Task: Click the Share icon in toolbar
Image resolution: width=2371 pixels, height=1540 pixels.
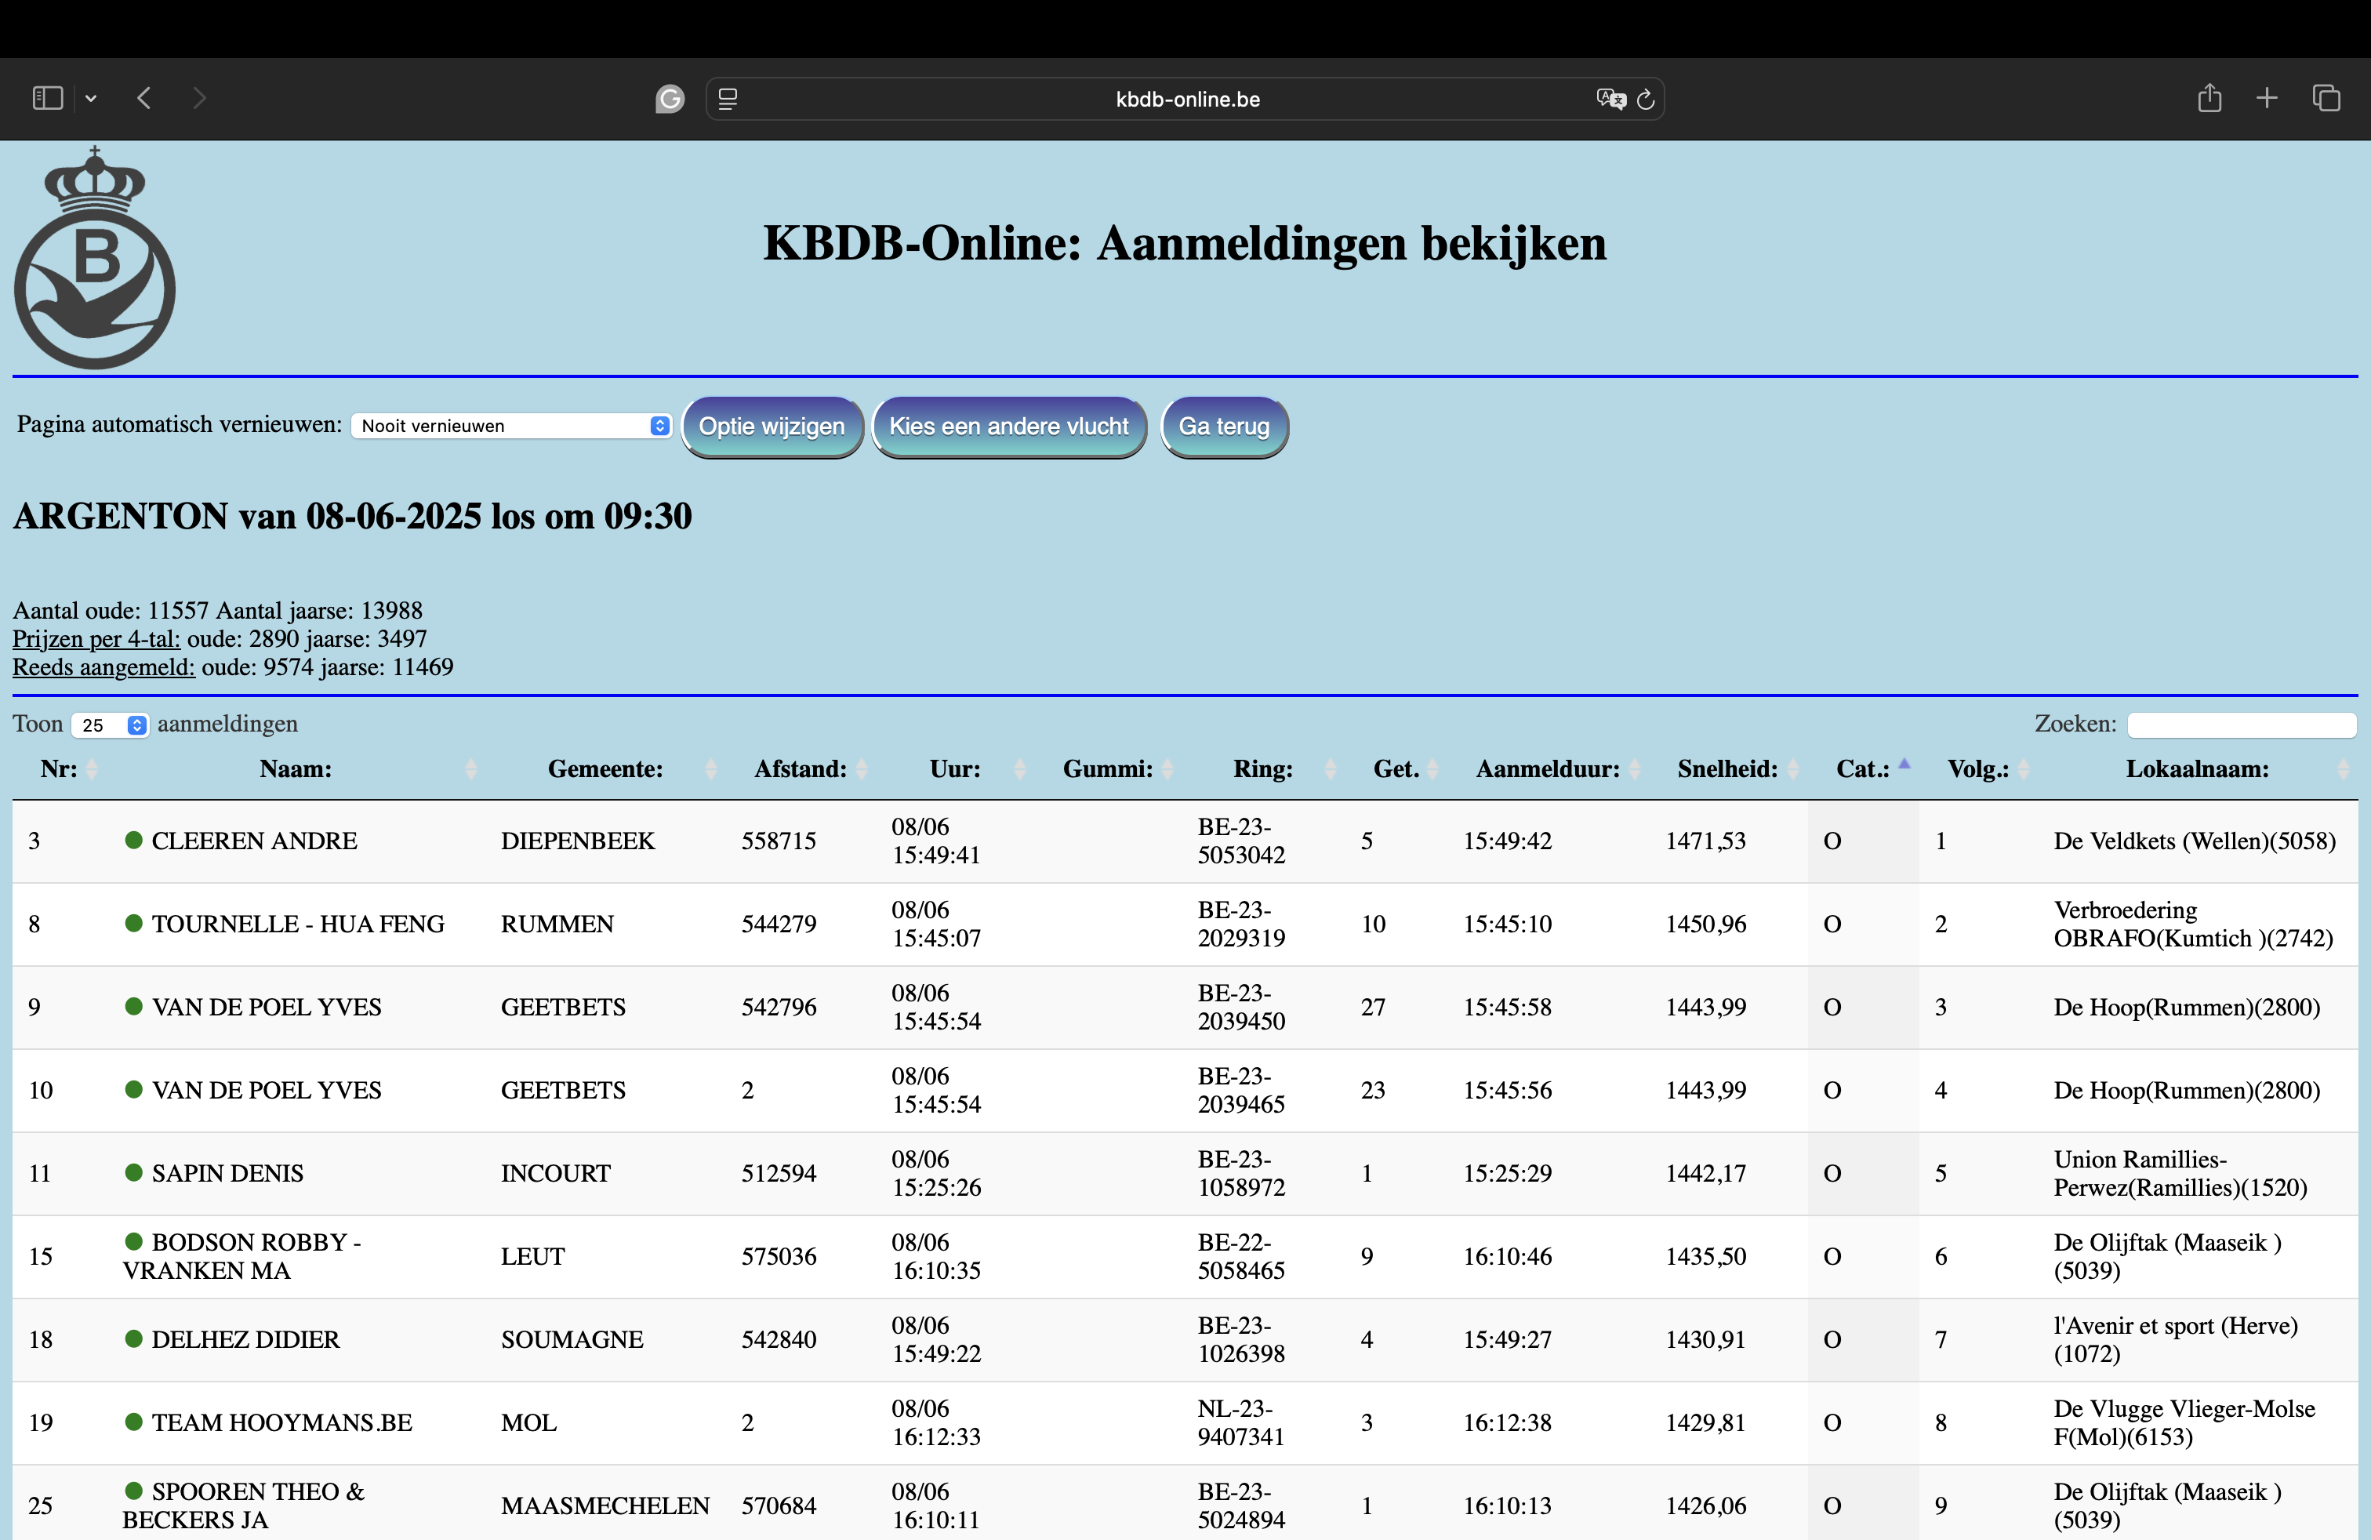Action: pyautogui.click(x=2209, y=97)
